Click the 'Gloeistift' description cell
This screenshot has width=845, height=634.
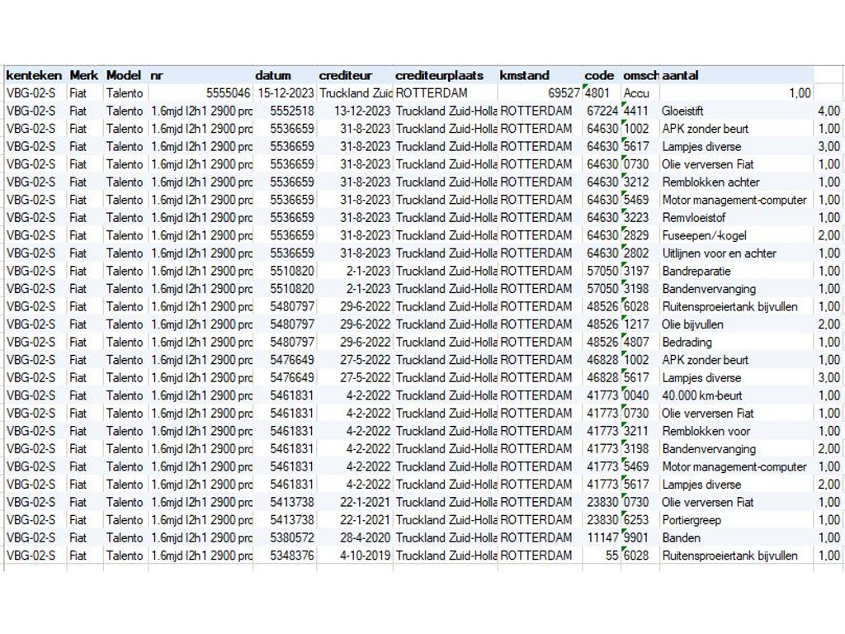pos(736,111)
